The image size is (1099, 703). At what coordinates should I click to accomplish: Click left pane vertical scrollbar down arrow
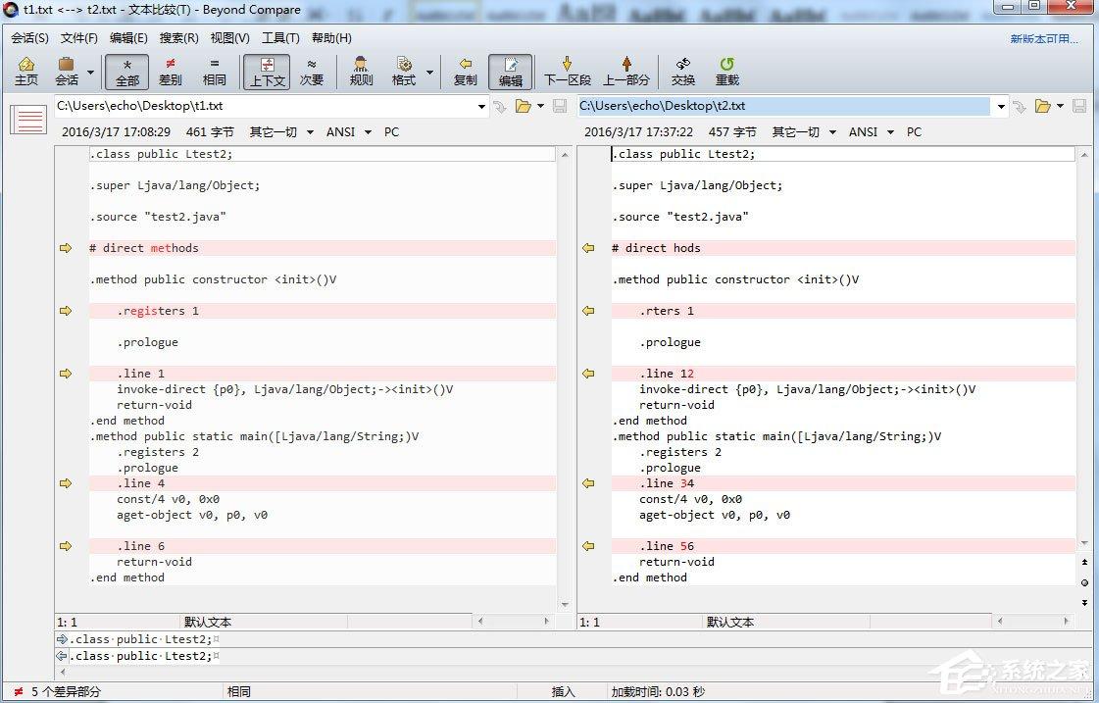pos(565,604)
